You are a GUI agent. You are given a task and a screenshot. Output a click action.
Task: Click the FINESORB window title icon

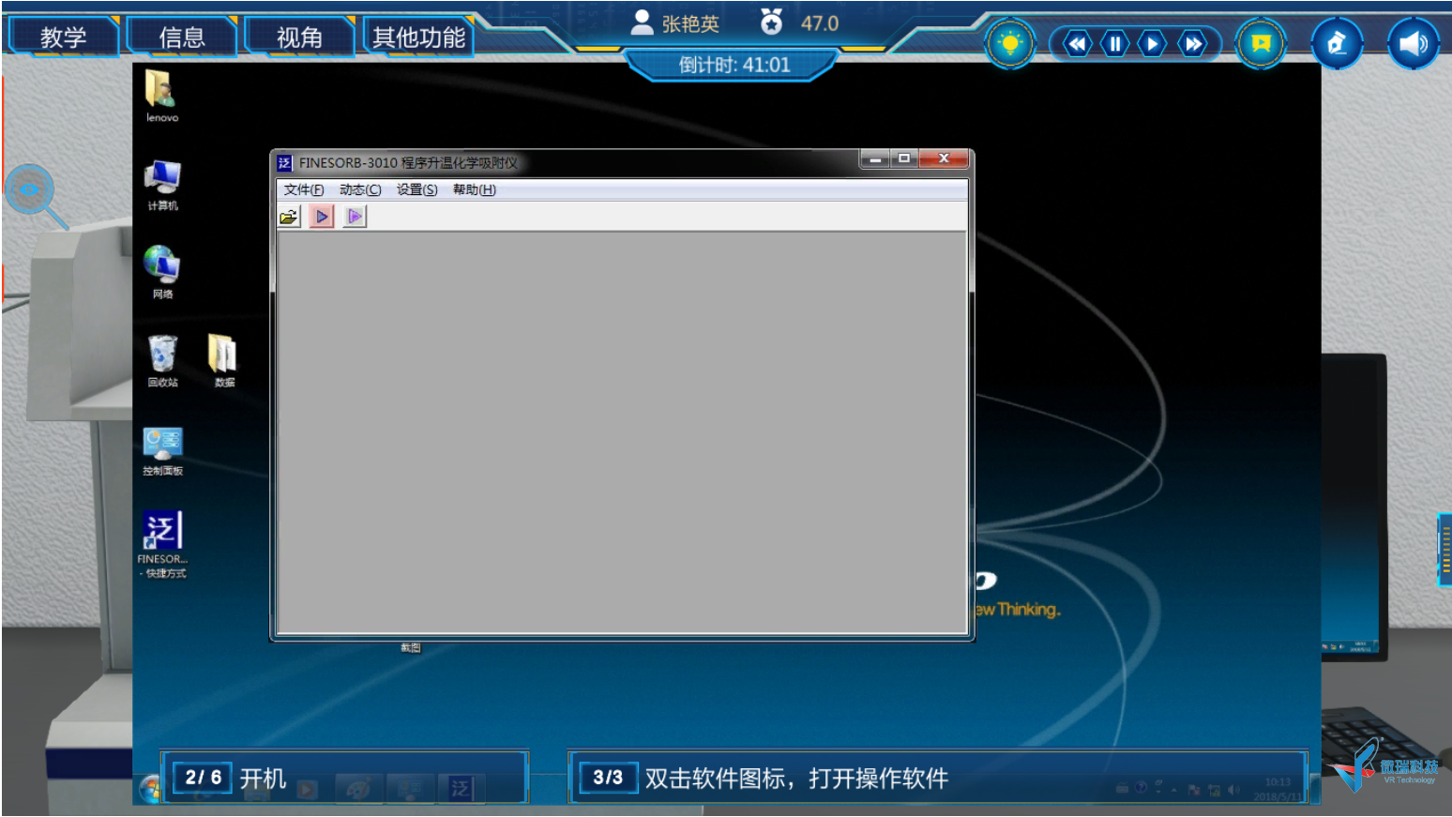[x=284, y=163]
